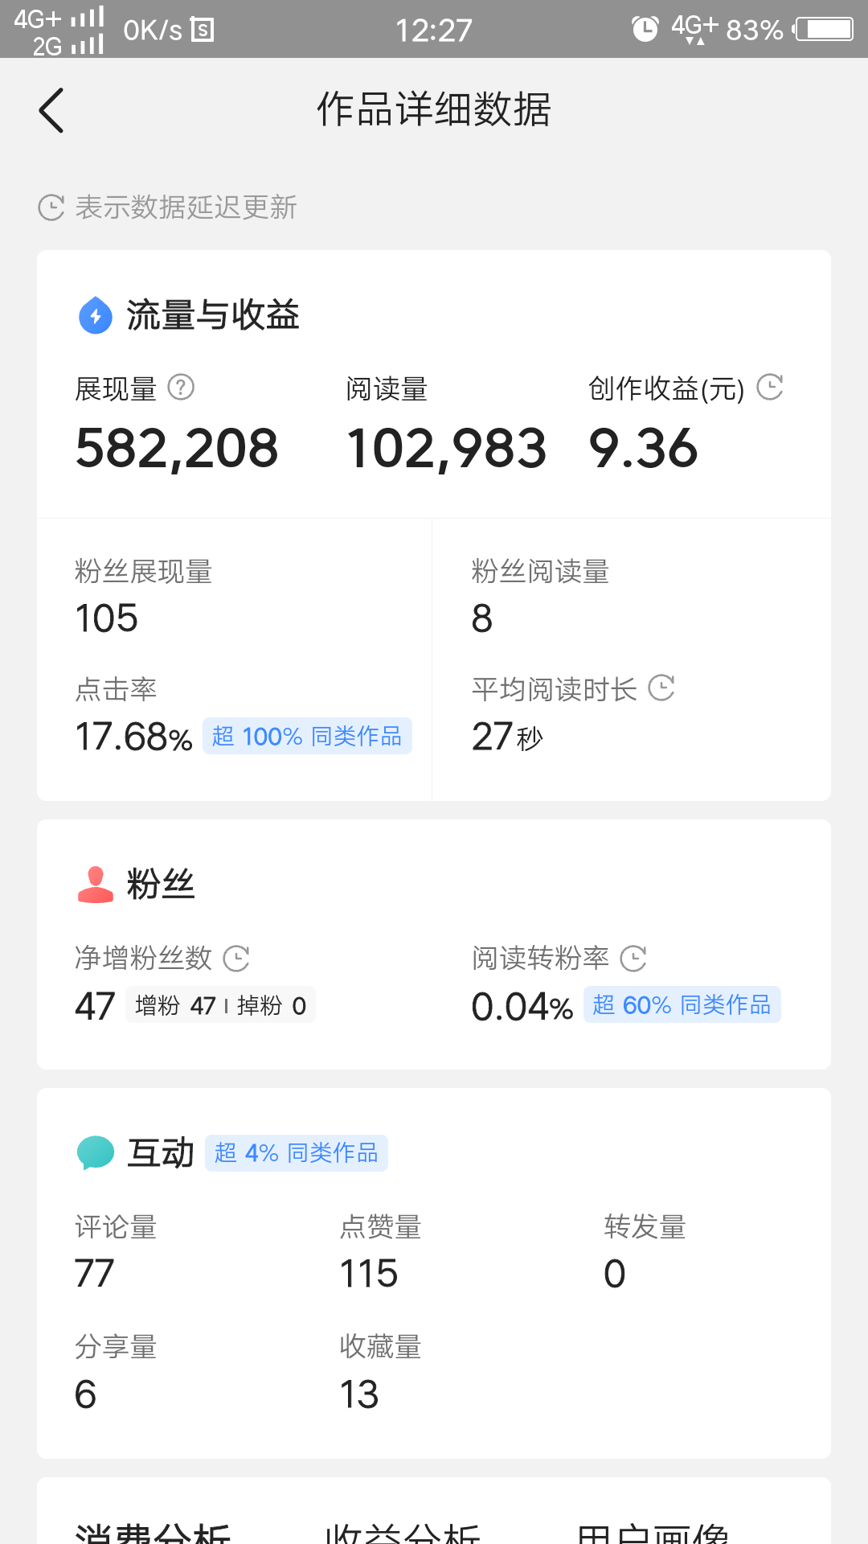The width and height of the screenshot is (868, 1544).
Task: Tap the 作品详细数据 page title
Action: pos(434,109)
